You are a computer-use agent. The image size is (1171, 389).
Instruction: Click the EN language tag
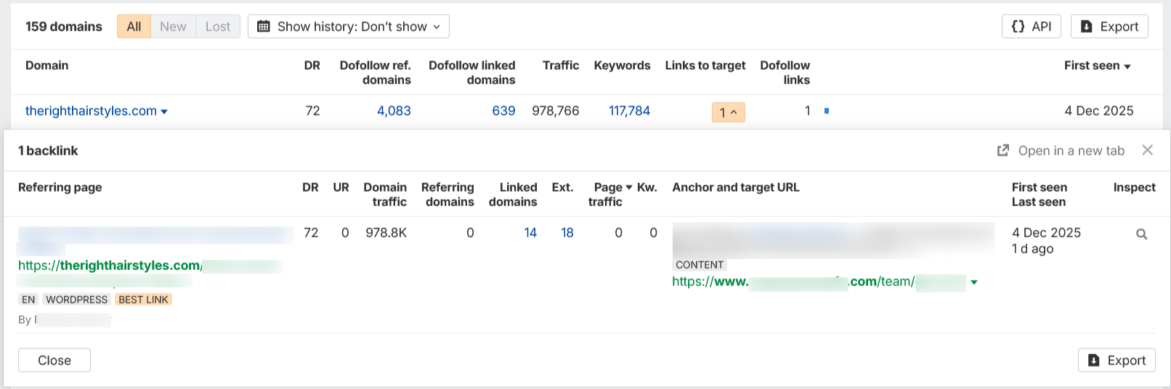pyautogui.click(x=28, y=300)
